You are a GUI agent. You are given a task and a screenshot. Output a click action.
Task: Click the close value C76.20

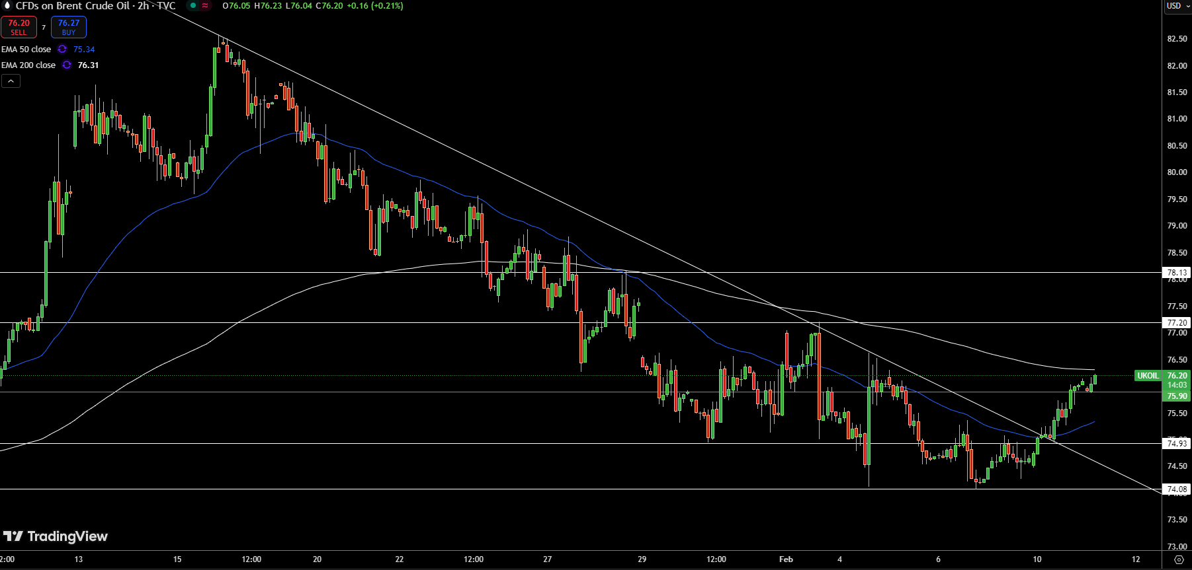pyautogui.click(x=329, y=5)
